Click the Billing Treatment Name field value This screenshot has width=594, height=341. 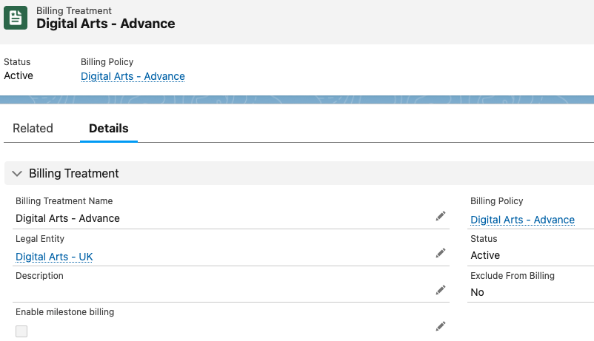[67, 218]
